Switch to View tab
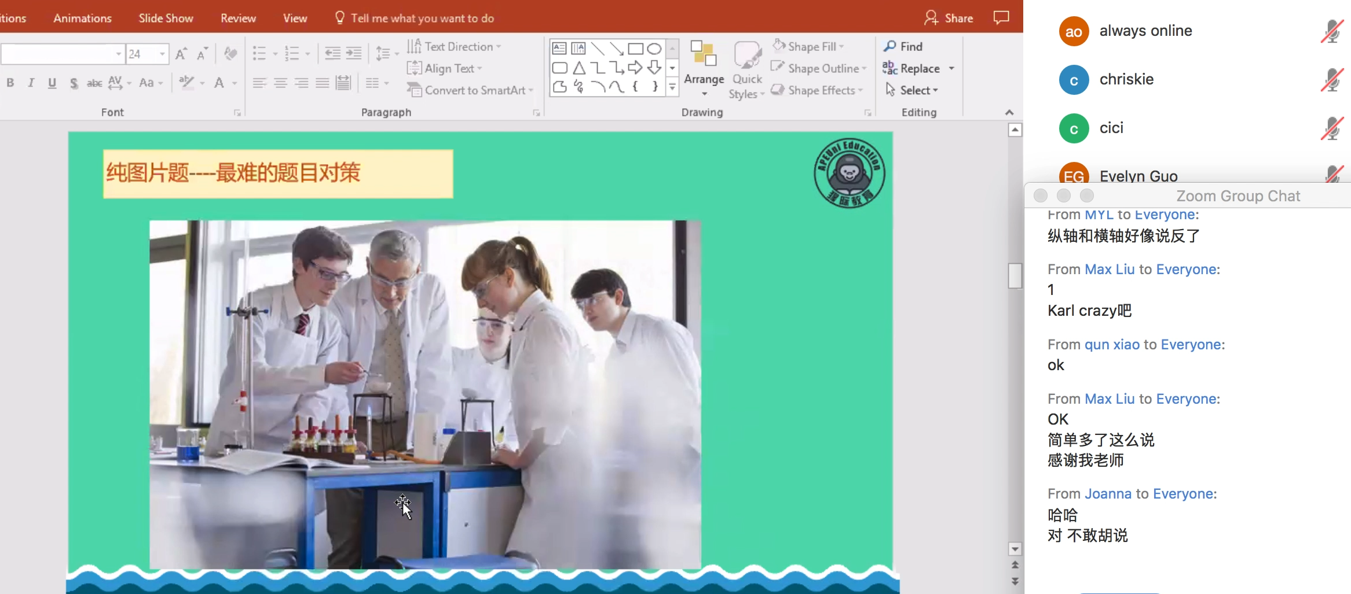1351x594 pixels. pos(295,18)
